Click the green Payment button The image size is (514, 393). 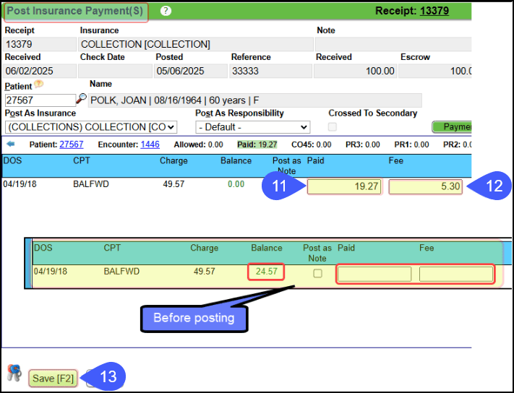pyautogui.click(x=452, y=127)
